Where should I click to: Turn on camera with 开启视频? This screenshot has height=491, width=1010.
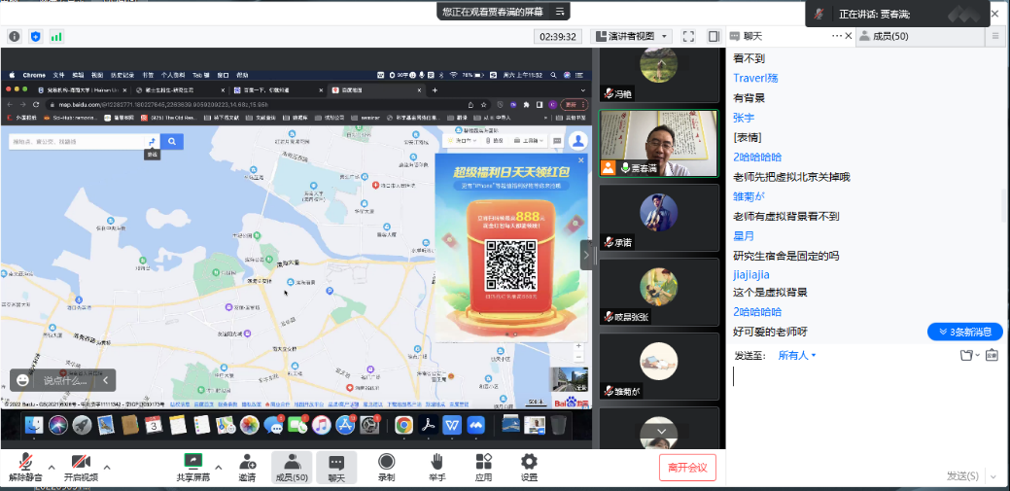[82, 467]
